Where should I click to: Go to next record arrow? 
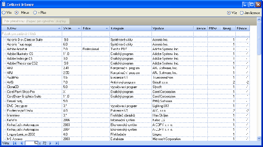pos(50,143)
